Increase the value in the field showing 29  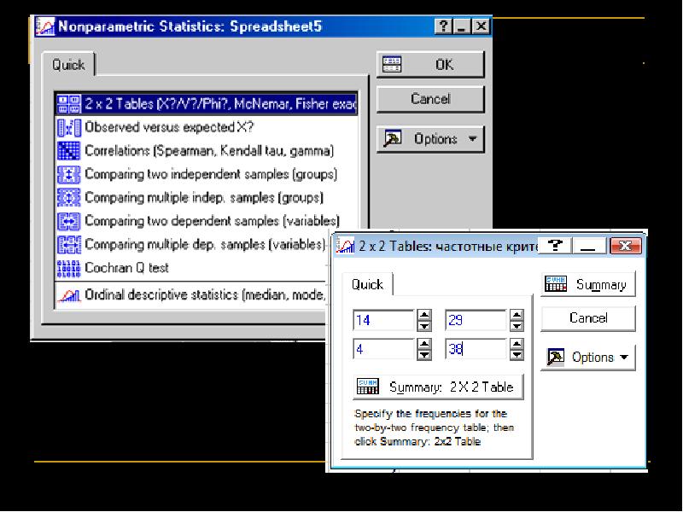point(516,315)
